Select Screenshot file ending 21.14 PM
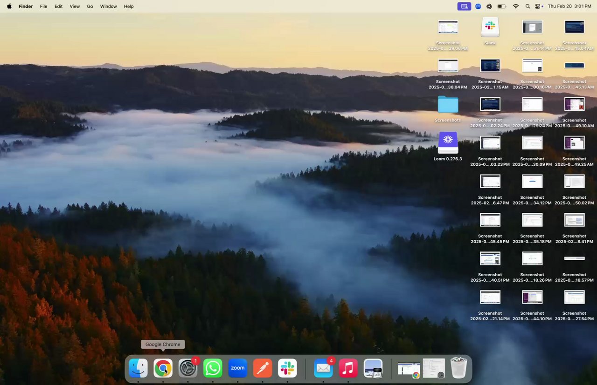The image size is (597, 385). [490, 297]
